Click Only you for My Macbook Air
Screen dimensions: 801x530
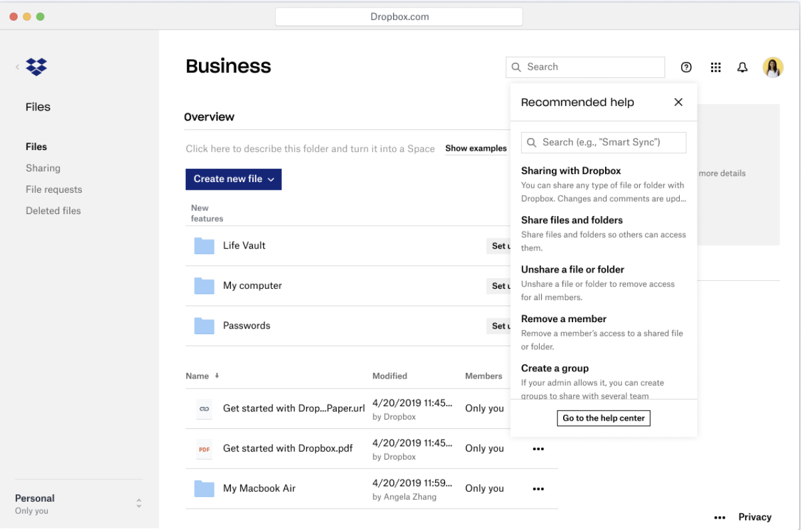pos(485,489)
